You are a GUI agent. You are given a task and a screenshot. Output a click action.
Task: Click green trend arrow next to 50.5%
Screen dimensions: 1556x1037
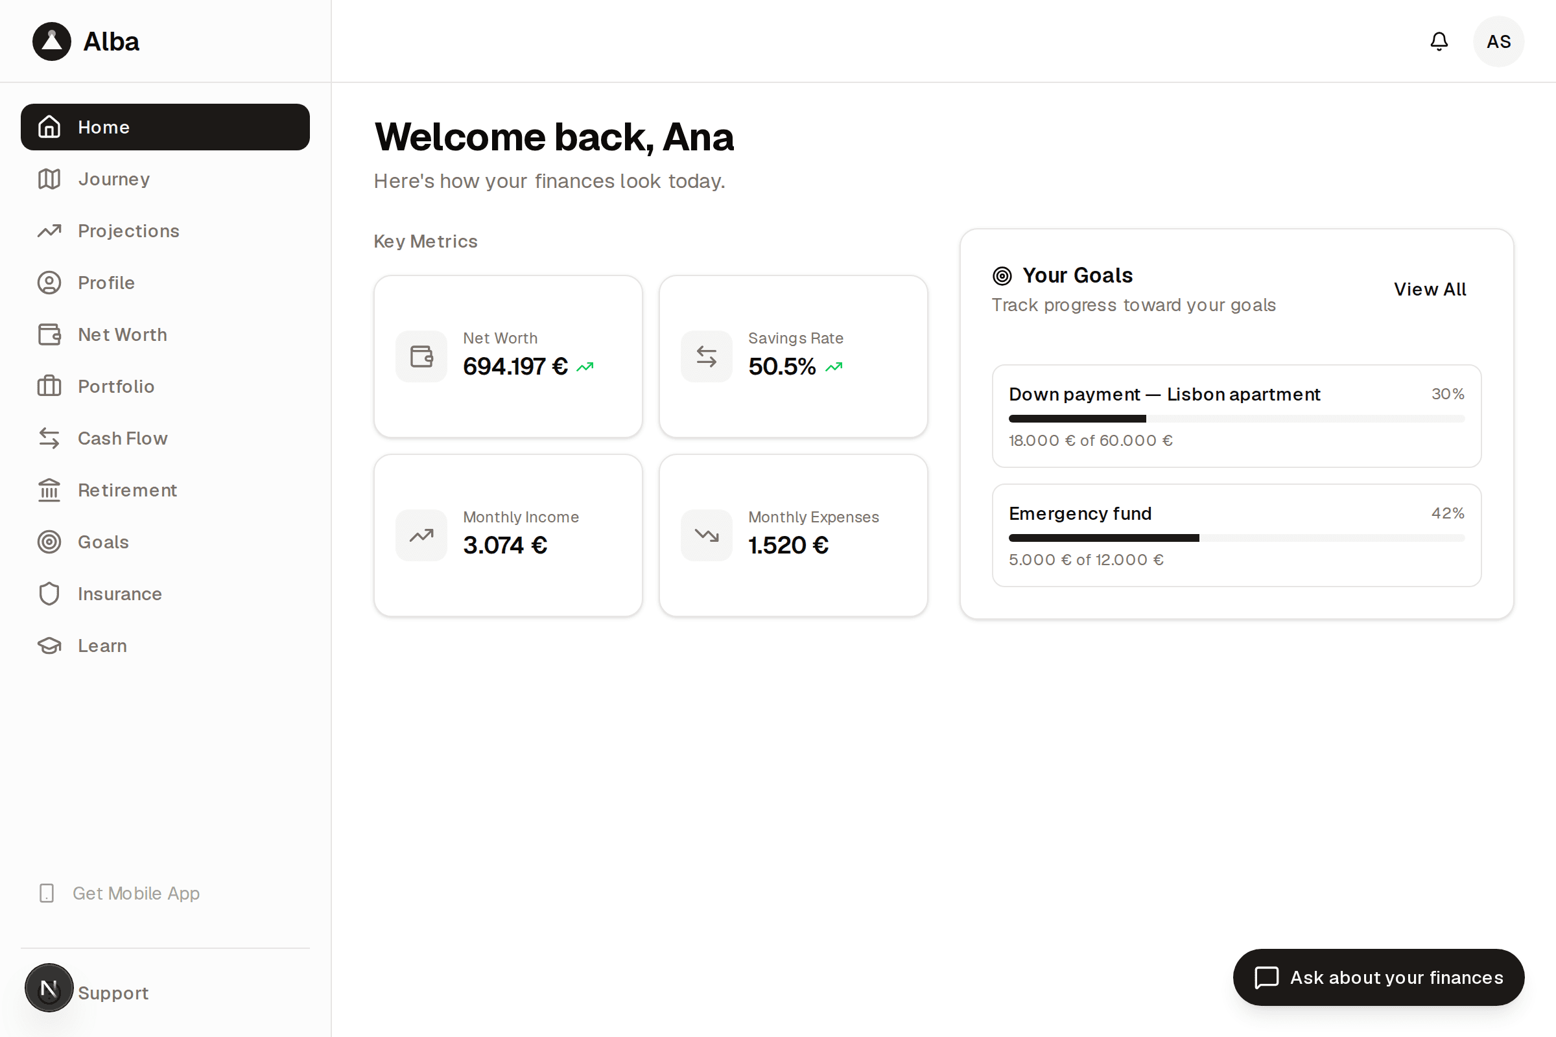point(834,366)
